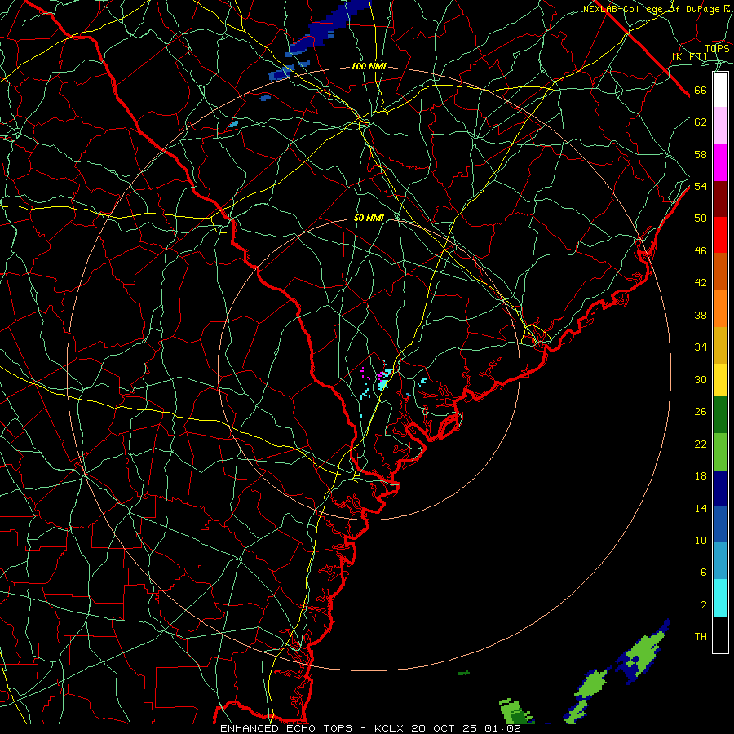
Task: Click the bright red legend swatch
Action: pos(720,235)
